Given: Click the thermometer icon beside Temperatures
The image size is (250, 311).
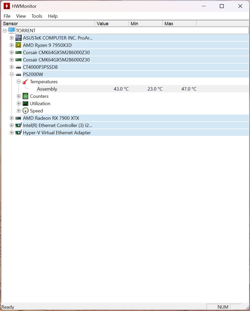Looking at the screenshot, I should 25,82.
